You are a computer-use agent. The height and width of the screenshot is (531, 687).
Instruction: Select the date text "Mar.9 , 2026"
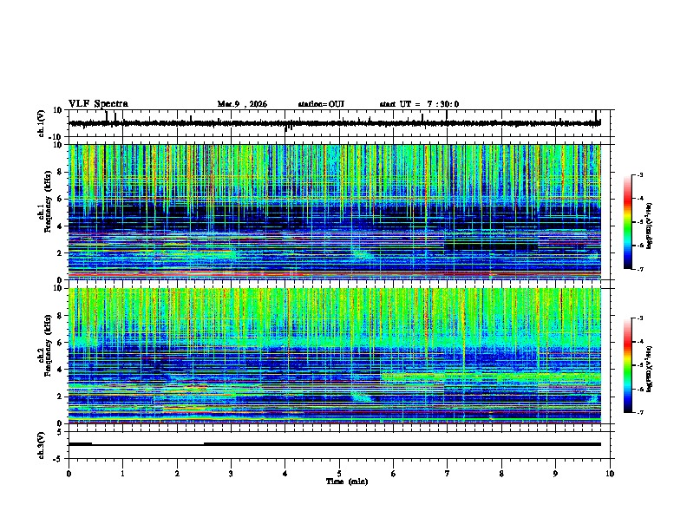[242, 104]
